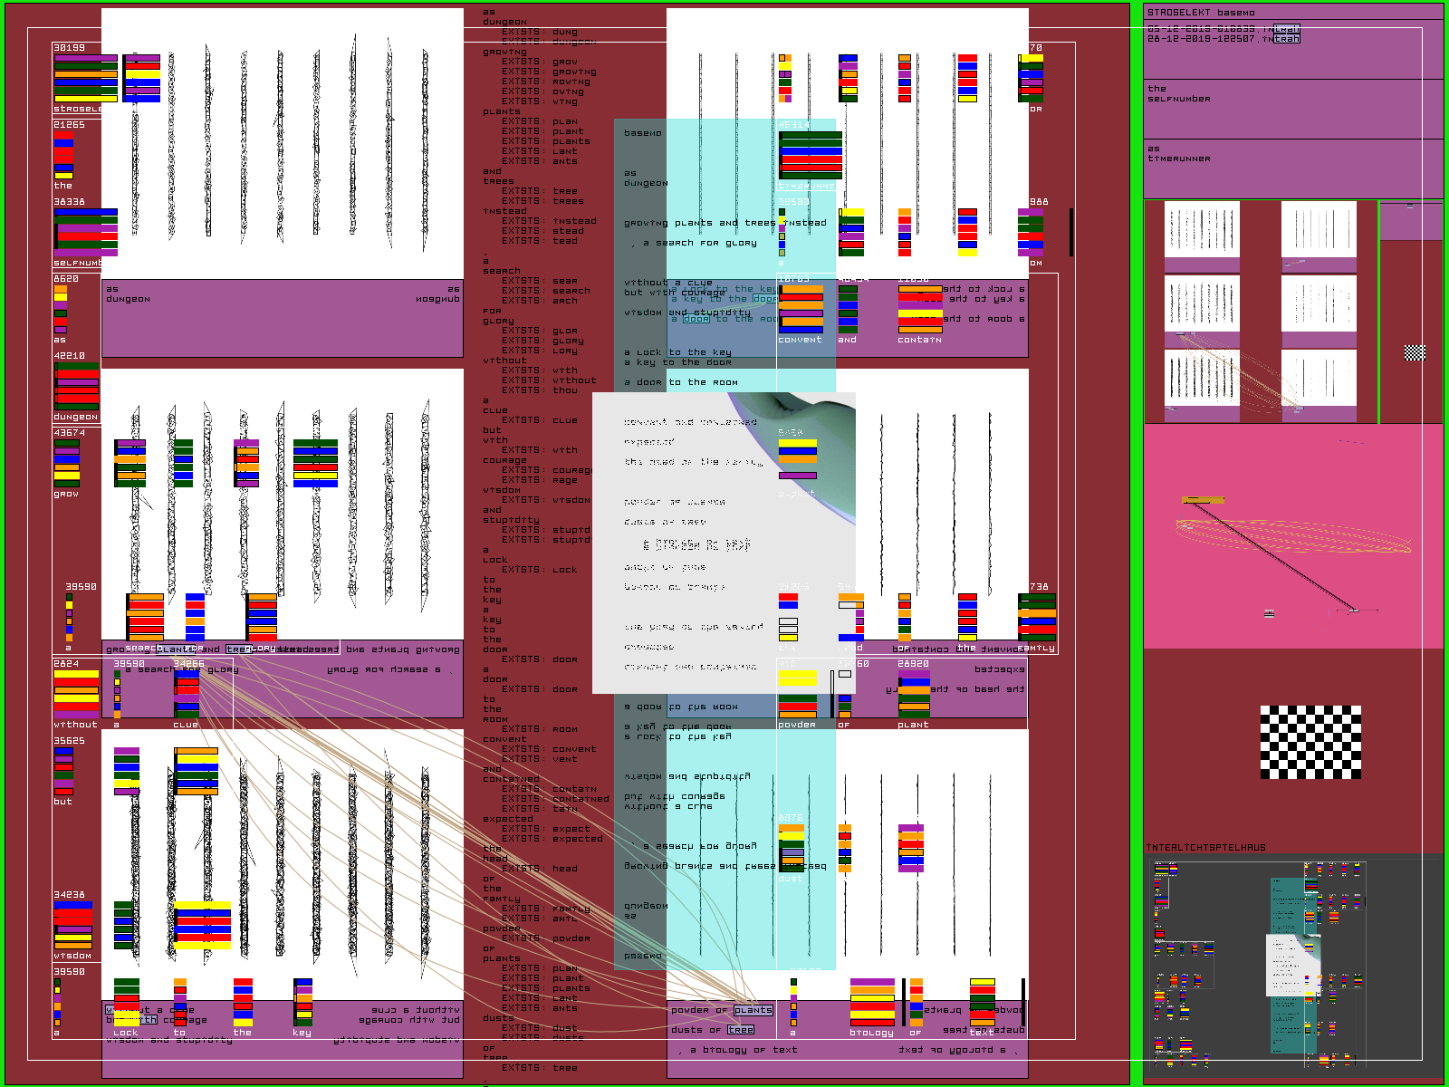Click the 'EXISTS: dungeon' word list entry
The image size is (1449, 1087).
coord(549,42)
